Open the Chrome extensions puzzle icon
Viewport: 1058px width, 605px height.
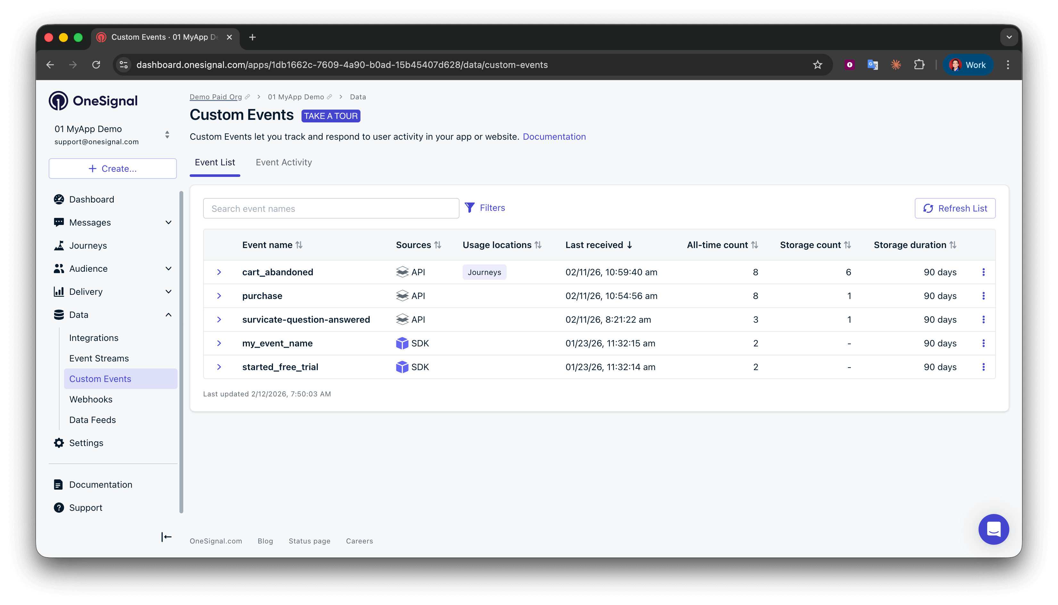click(x=919, y=65)
